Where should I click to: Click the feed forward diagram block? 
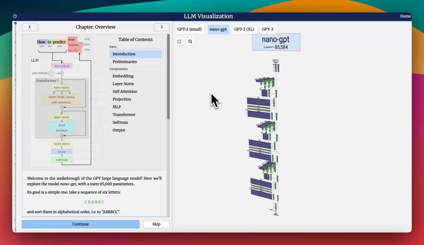coord(62,128)
